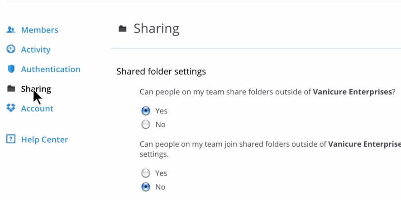Navigate to the Account text link
Screen dimensions: 401x200
pyautogui.click(x=37, y=108)
